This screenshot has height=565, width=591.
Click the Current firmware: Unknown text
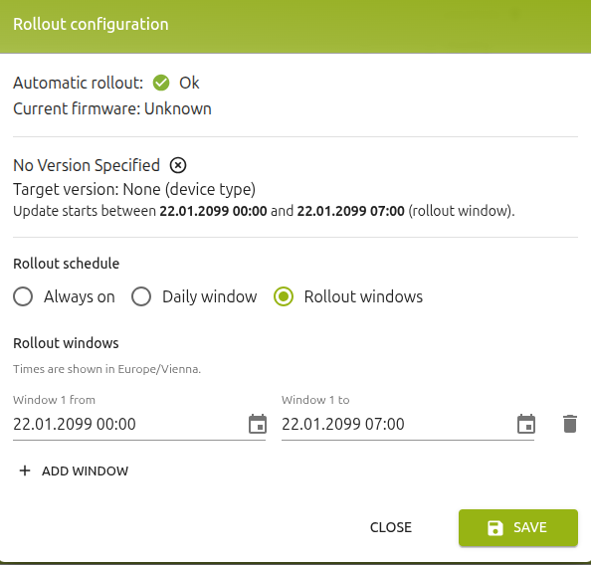[112, 109]
